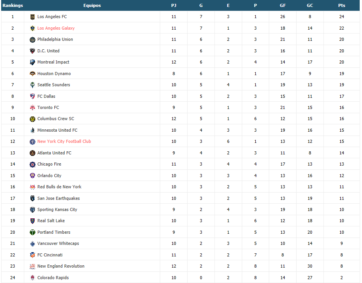The image size is (362, 283).
Task: Open the Los Angeles Galaxy team link
Action: 56,28
